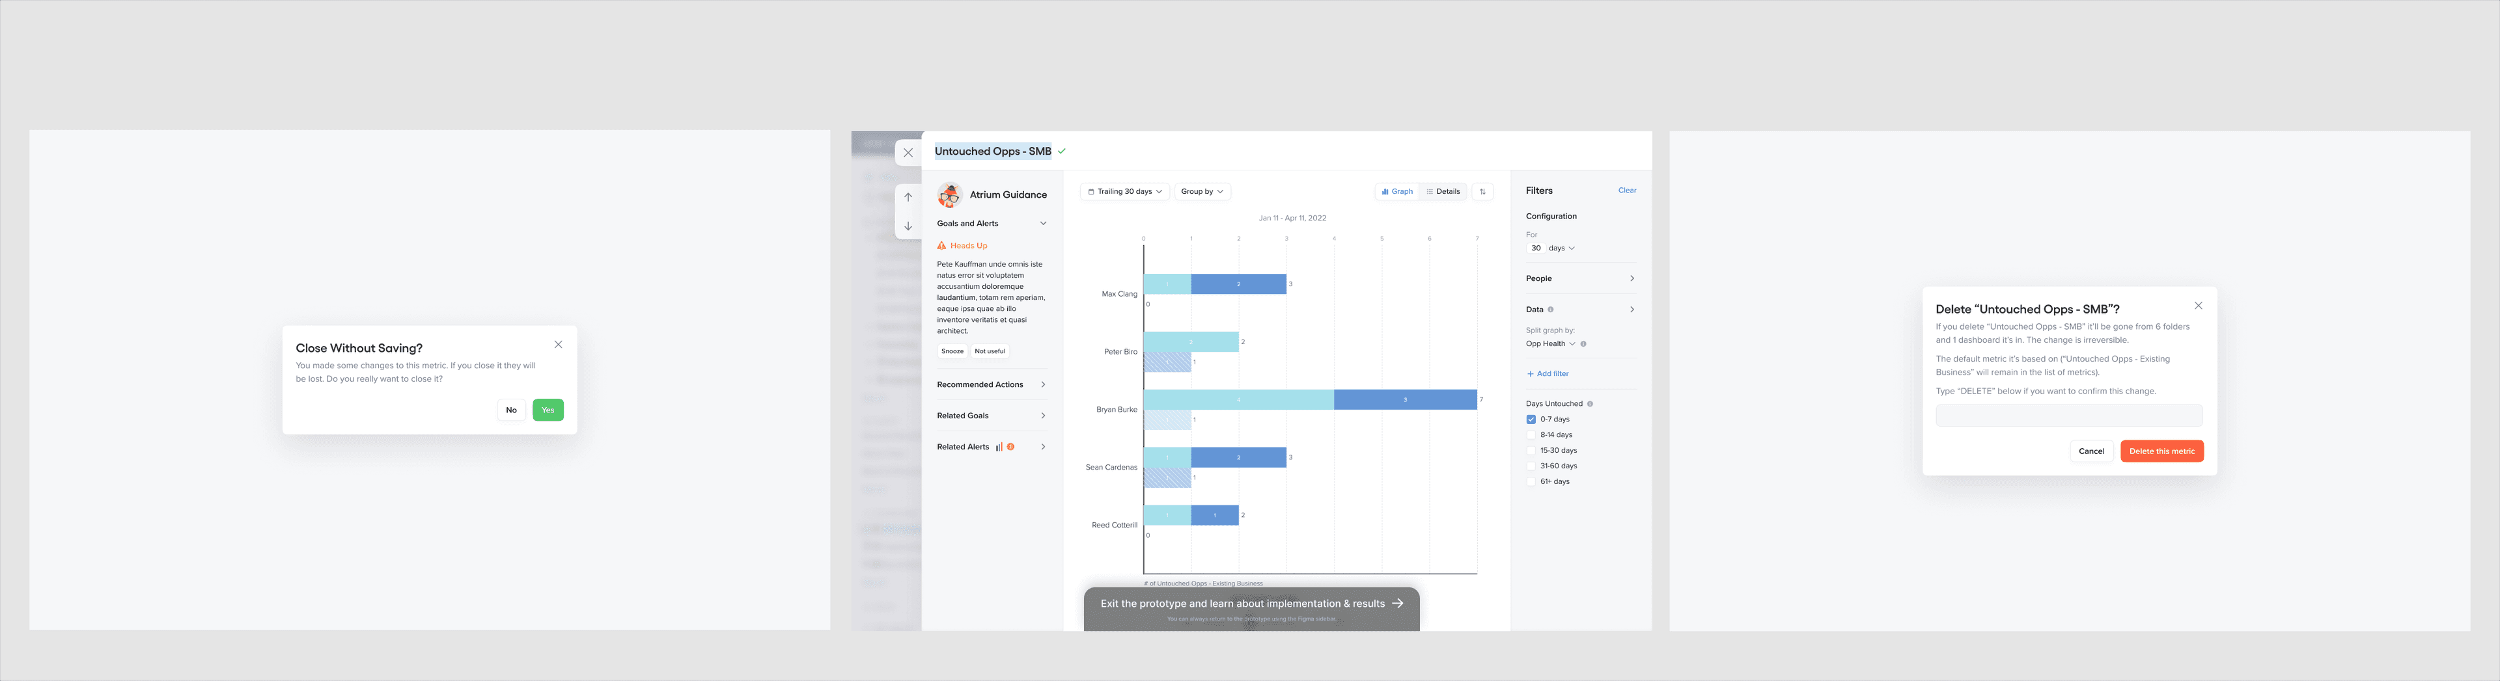The height and width of the screenshot is (681, 2500).
Task: Click Clear in Filters panel
Action: coord(1628,190)
